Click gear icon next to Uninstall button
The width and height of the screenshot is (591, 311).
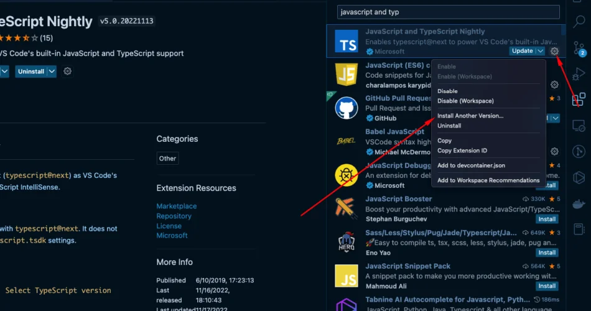coord(67,72)
